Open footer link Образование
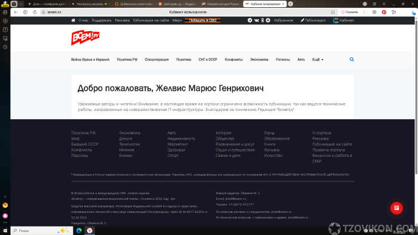 [x=276, y=138]
